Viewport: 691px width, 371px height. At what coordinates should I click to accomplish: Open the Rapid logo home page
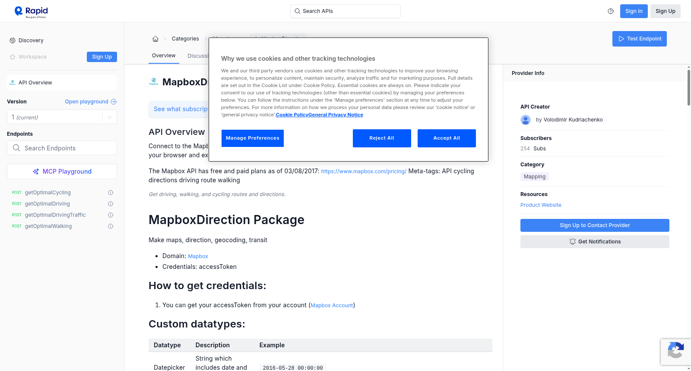click(x=31, y=12)
